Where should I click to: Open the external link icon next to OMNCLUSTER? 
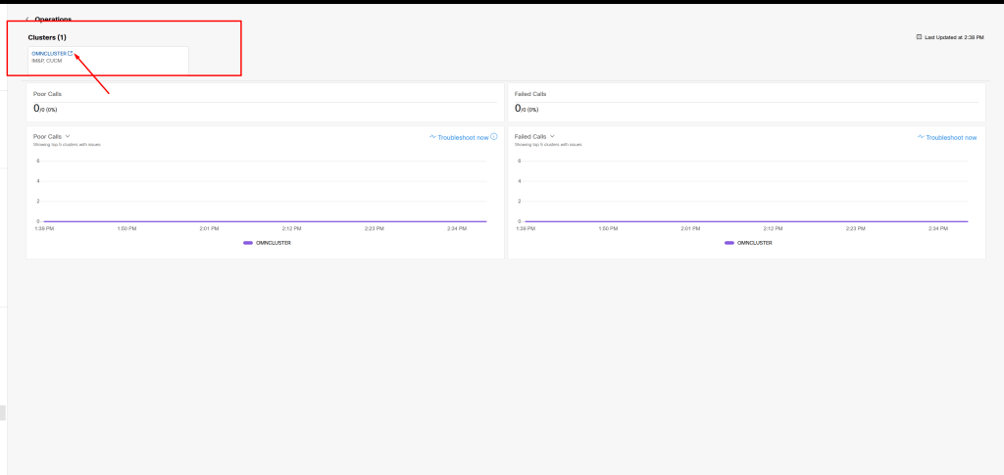[x=70, y=53]
